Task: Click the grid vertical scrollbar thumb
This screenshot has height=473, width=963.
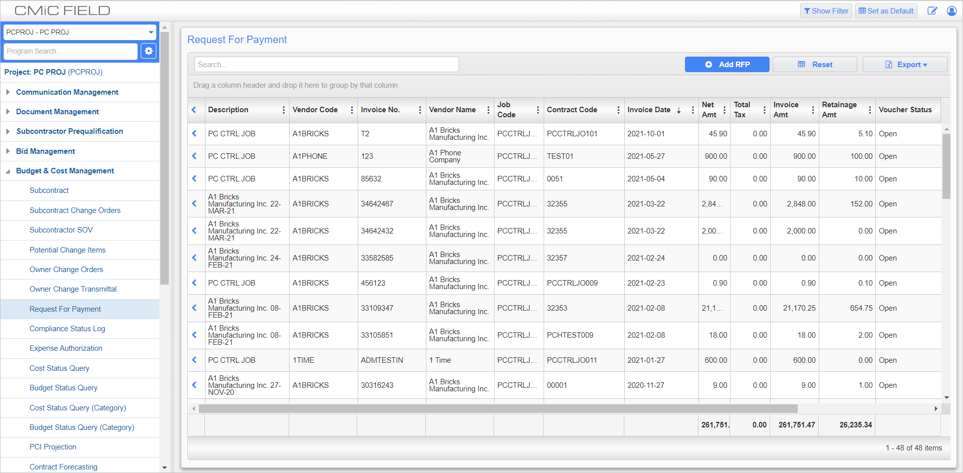Action: (x=946, y=166)
